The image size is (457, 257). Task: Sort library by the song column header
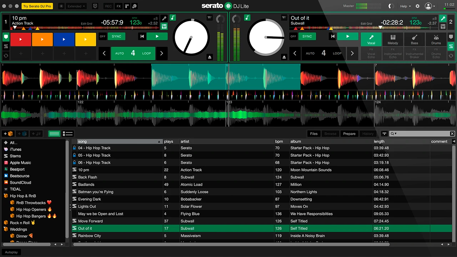pyautogui.click(x=120, y=141)
